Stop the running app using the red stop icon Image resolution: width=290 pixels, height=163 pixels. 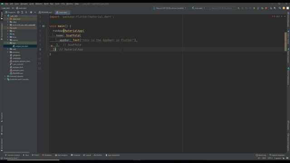[x=266, y=8]
